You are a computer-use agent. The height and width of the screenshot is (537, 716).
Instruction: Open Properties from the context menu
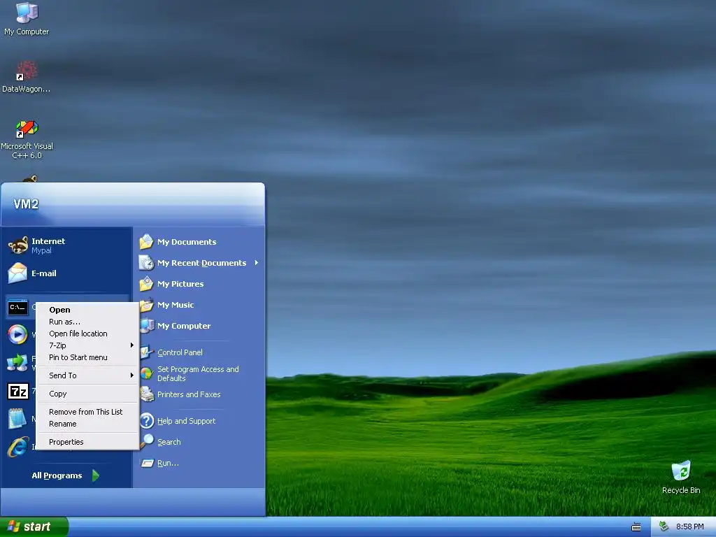(87, 442)
